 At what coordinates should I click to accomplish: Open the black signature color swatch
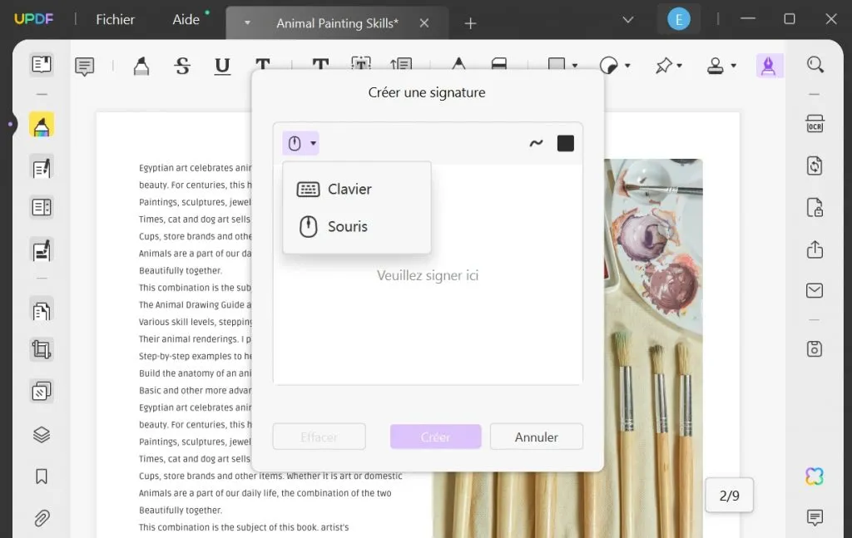click(566, 143)
